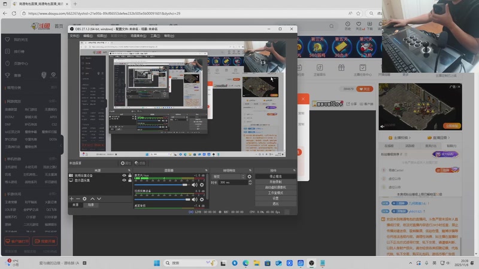Open Windows Start menu
The width and height of the screenshot is (479, 269).
coord(157,263)
